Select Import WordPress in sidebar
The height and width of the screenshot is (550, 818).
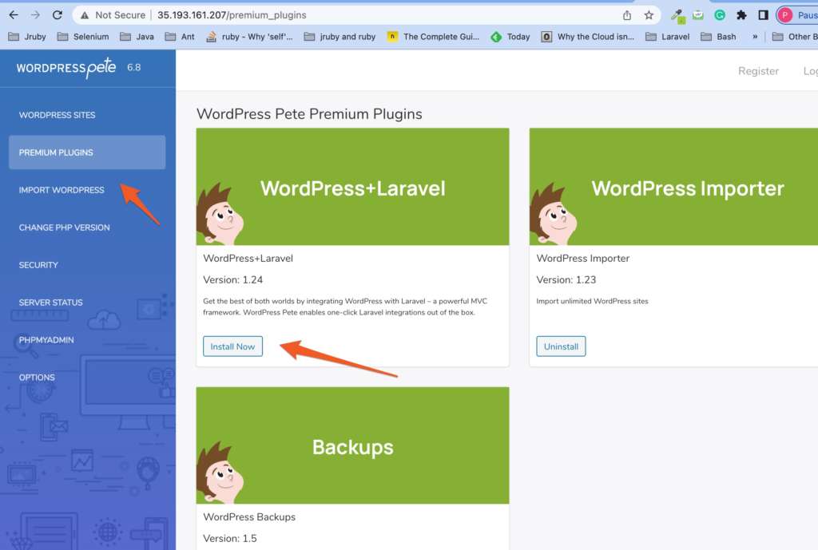point(62,190)
